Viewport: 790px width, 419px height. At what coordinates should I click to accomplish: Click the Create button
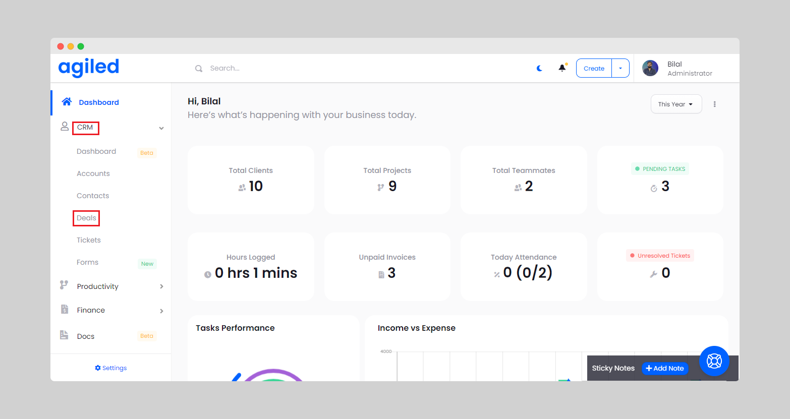pyautogui.click(x=594, y=68)
